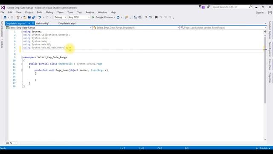
Task: Click the scroll down arrow of editor
Action: pyautogui.click(x=265, y=139)
